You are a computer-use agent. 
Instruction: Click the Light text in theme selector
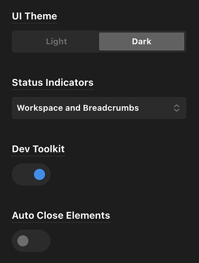pyautogui.click(x=56, y=42)
